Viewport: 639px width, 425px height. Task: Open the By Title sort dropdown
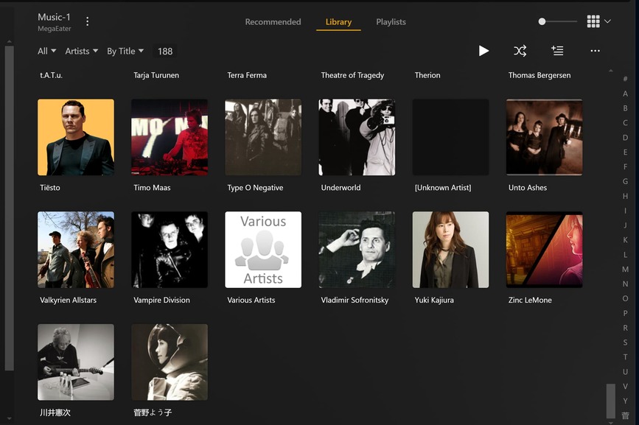(x=125, y=52)
